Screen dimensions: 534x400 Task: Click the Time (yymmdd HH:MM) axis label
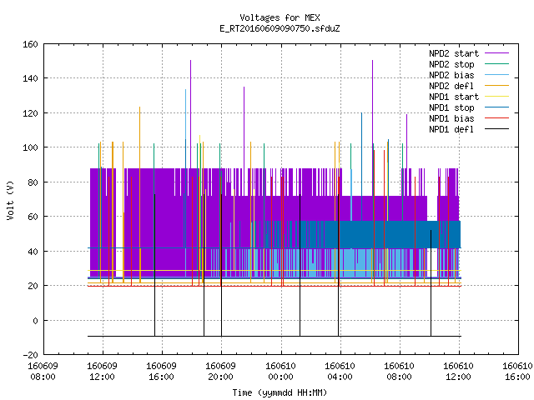coord(280,392)
